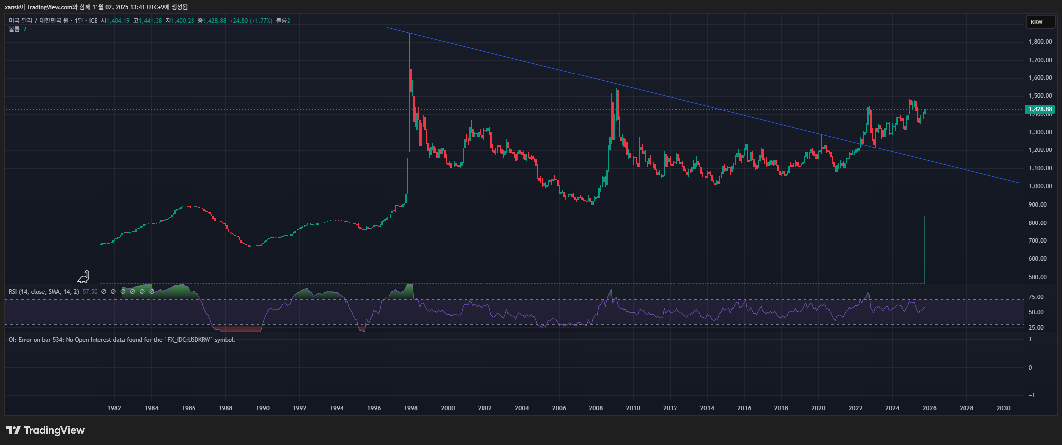This screenshot has width=1062, height=445.
Task: Click the 900.00 price axis label
Action: (x=1038, y=205)
